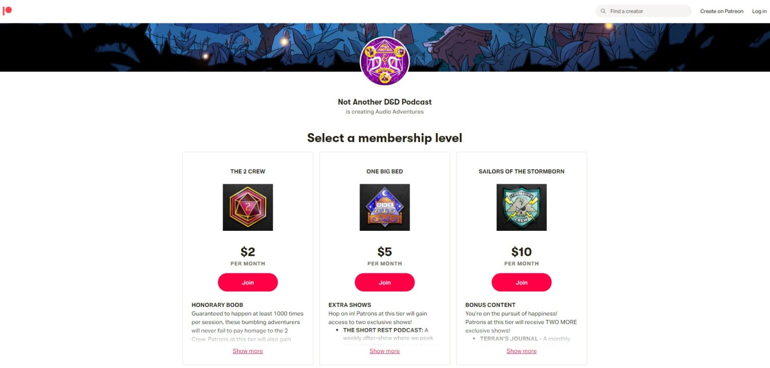This screenshot has height=368, width=770.
Task: Click the ONE BIG BED tier heading
Action: click(x=384, y=171)
